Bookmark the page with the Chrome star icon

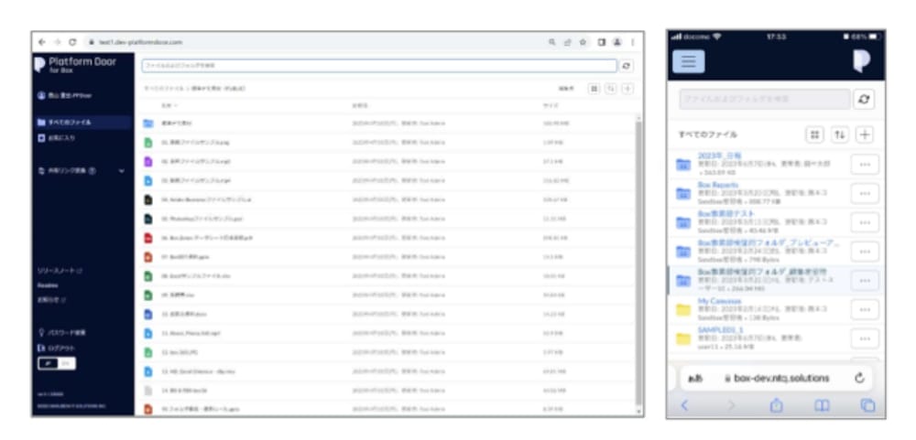583,42
